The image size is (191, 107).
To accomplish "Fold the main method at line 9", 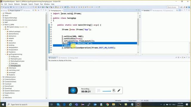I will click(x=53, y=25).
